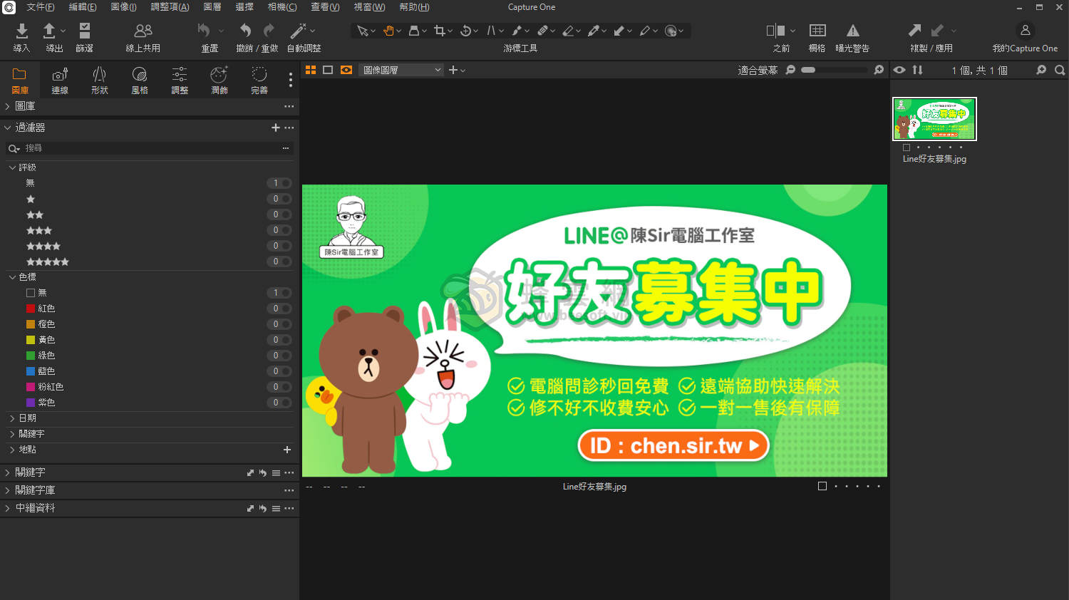Open the Refine (潤飾) tool tab
The image size is (1069, 600).
pos(220,81)
